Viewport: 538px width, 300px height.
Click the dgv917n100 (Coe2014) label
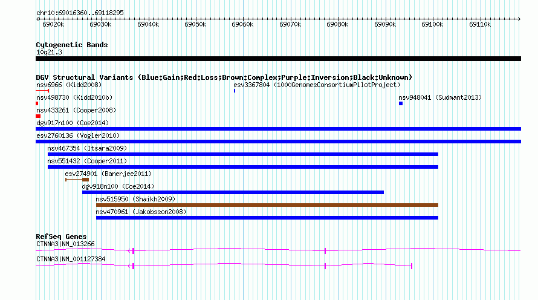(73, 123)
